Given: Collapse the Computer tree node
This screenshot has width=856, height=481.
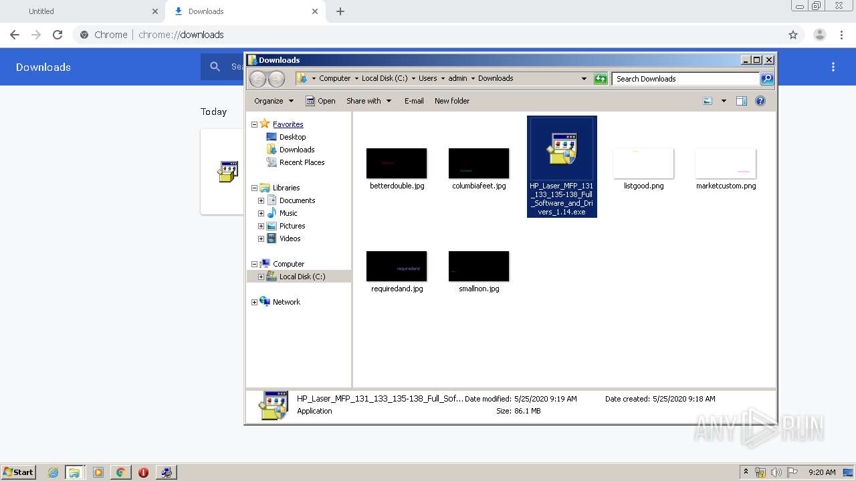Looking at the screenshot, I should click(254, 264).
